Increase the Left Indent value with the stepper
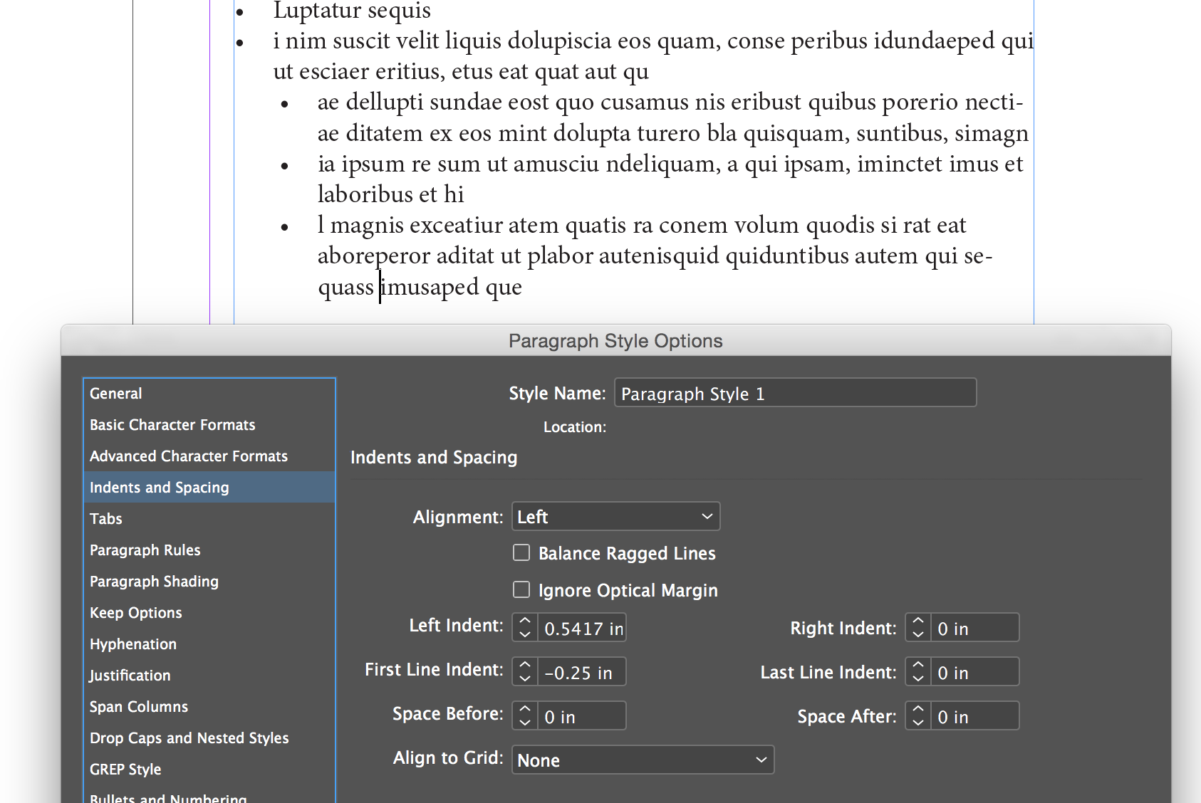Viewport: 1201px width, 803px height. point(524,621)
